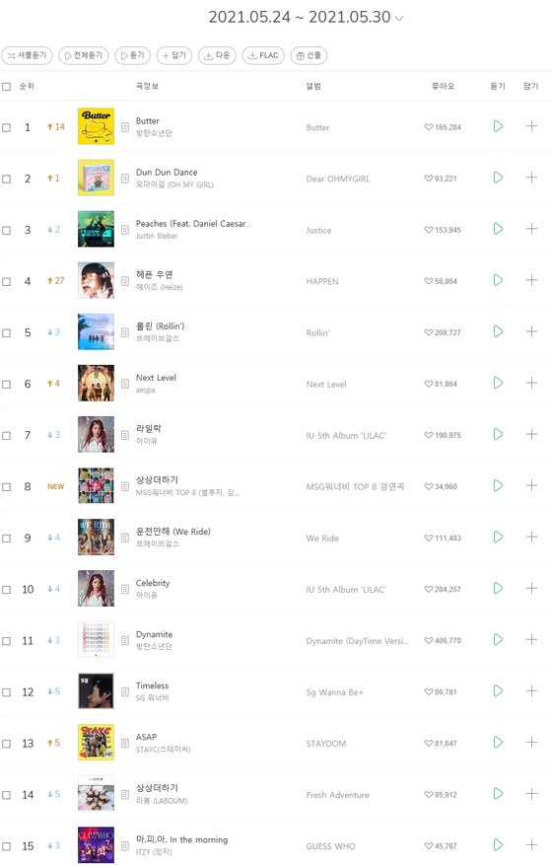Tick checkbox for rank 7 song
The image size is (552, 865).
pyautogui.click(x=7, y=436)
